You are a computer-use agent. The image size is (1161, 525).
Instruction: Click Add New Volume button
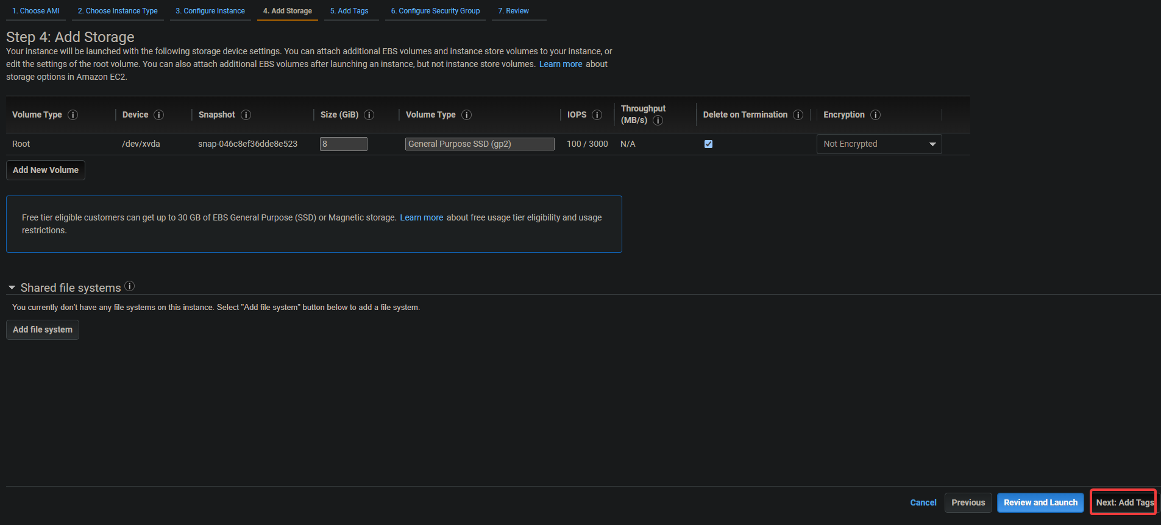pyautogui.click(x=46, y=171)
